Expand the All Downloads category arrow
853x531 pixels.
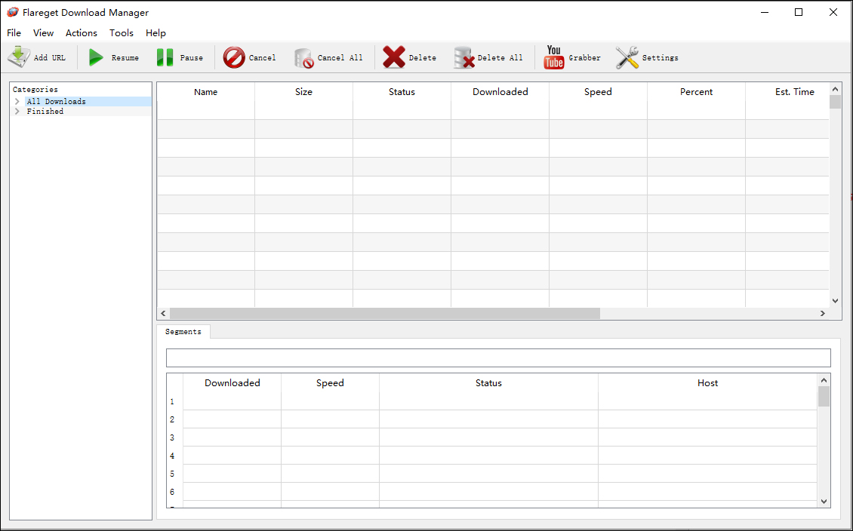pos(17,102)
